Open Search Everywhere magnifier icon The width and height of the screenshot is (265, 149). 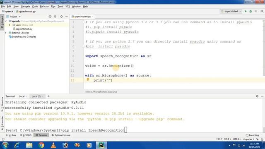(262, 11)
